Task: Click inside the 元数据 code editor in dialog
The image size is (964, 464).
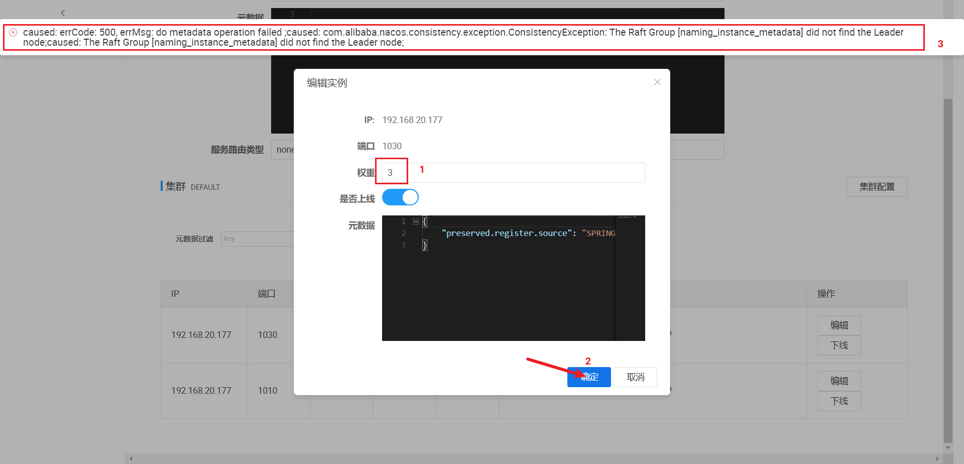Action: (x=513, y=278)
